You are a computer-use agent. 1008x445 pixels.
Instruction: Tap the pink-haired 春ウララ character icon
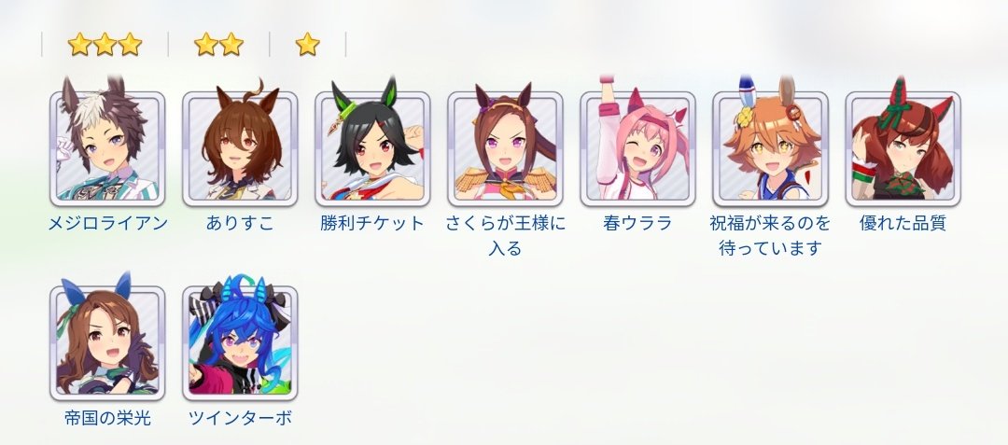coord(637,148)
